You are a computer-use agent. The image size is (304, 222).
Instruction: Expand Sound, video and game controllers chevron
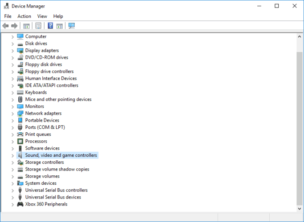tap(12, 155)
